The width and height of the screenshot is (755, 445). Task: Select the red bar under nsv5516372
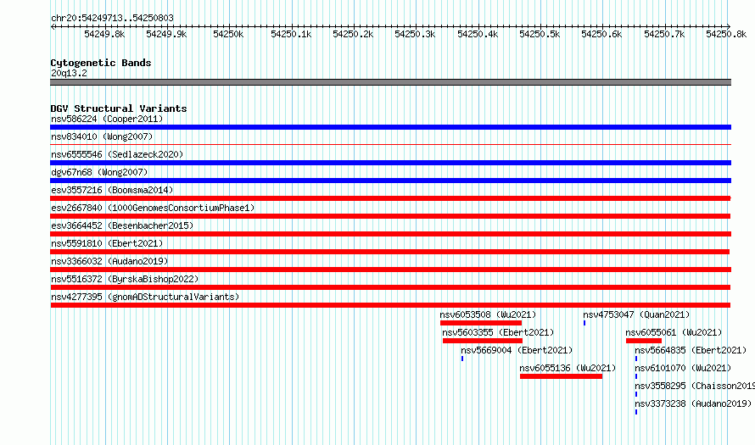pos(390,287)
